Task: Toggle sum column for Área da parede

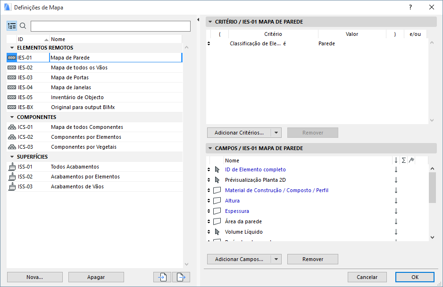Action: 403,221
